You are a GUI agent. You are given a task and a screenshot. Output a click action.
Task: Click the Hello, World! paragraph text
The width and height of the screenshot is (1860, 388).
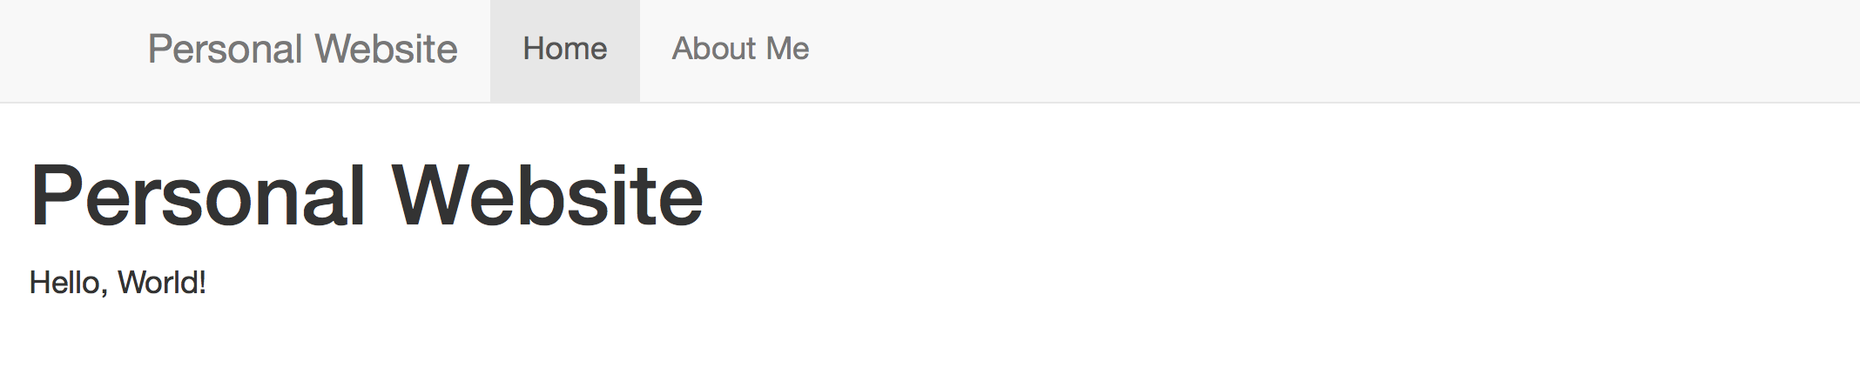(x=118, y=283)
